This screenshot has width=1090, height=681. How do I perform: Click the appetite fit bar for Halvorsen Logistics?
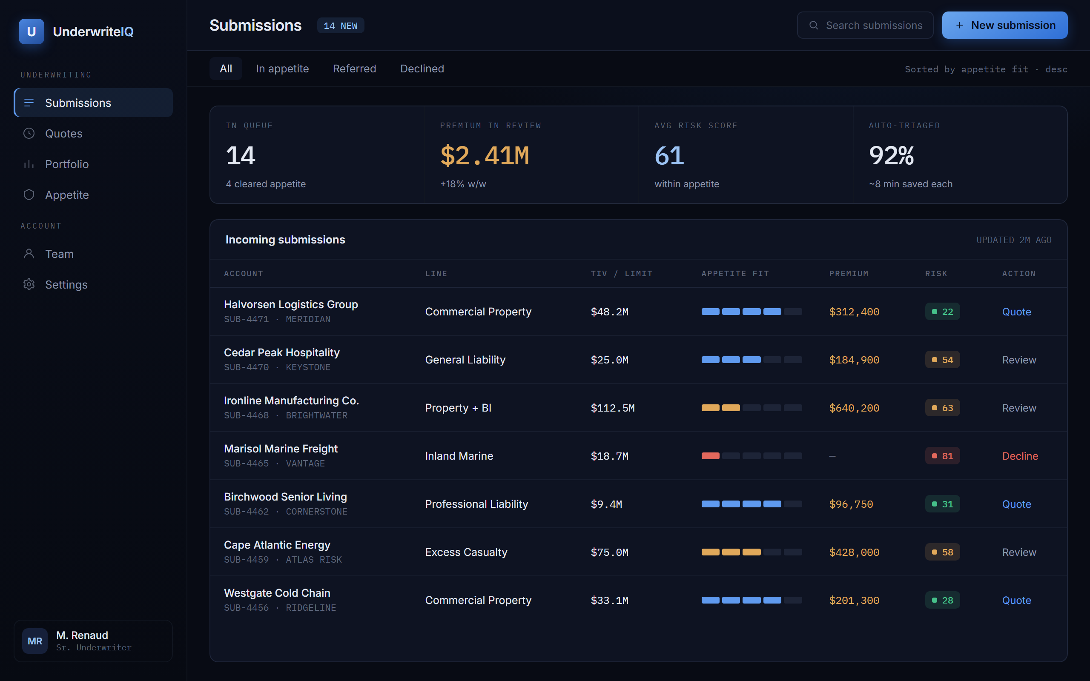pos(751,312)
